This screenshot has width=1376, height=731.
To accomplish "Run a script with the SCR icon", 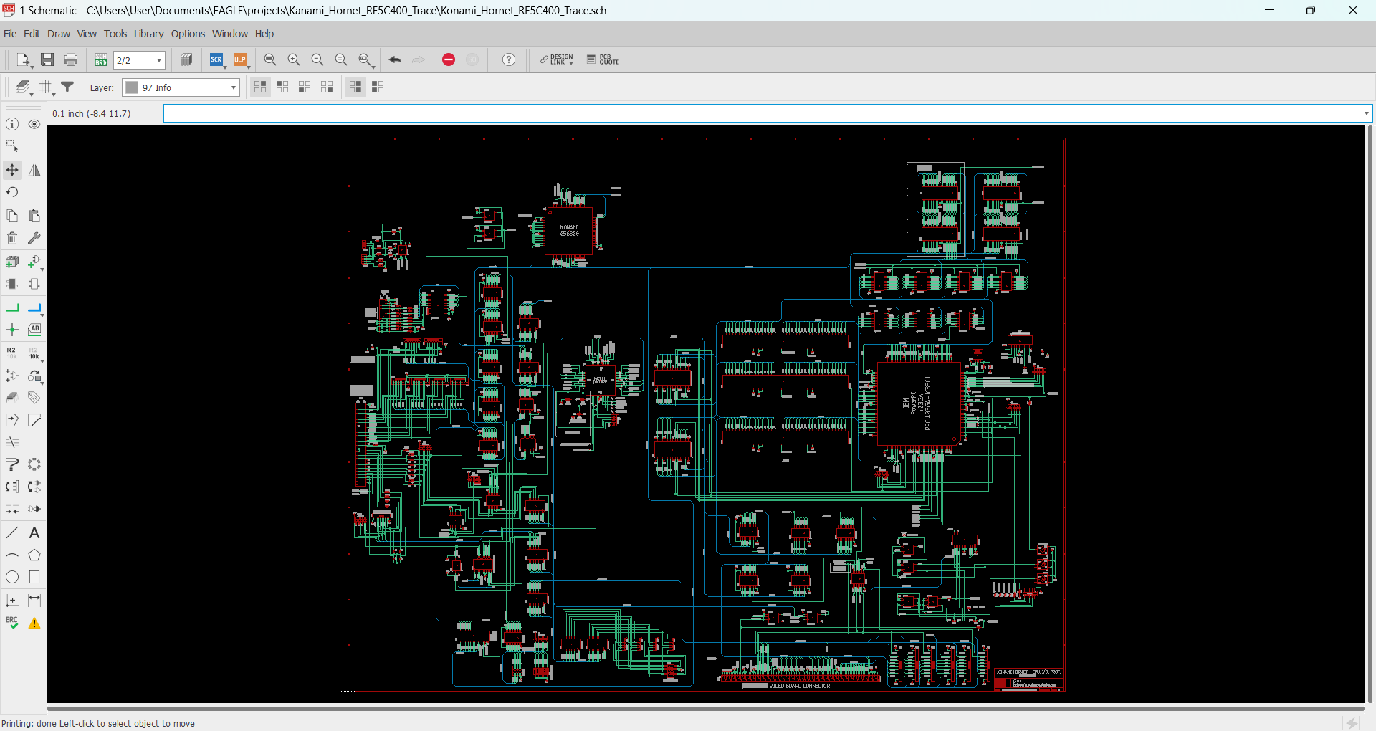I will pyautogui.click(x=216, y=59).
